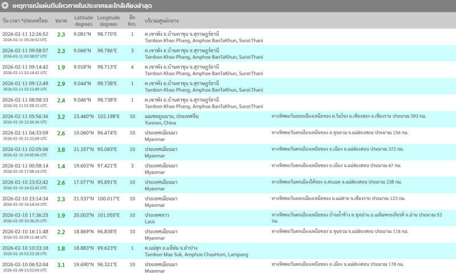Image resolution: width=456 pixels, height=273 pixels.
Task: Select the magnitude 3.8 Myanmar earthquake
Action: 61,152
